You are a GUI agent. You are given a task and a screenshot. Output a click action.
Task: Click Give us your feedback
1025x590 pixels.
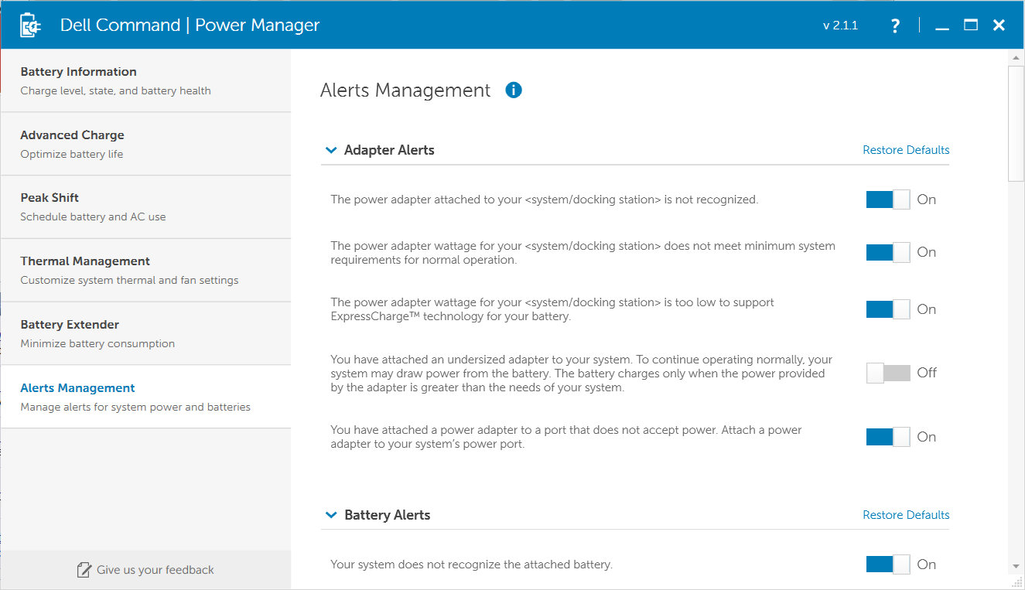(145, 570)
